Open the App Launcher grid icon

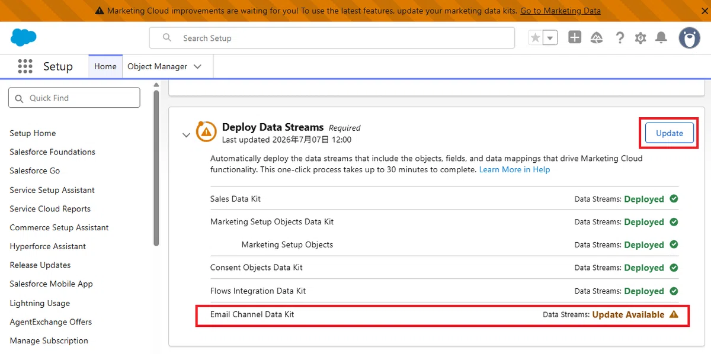[x=25, y=66]
